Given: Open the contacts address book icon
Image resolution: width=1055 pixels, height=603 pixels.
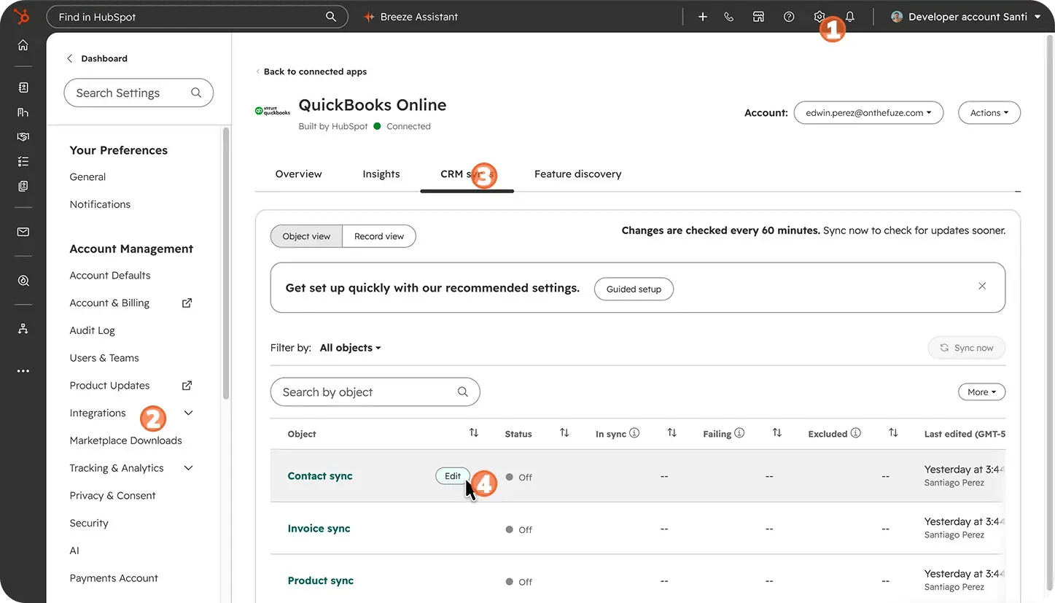Looking at the screenshot, I should pyautogui.click(x=23, y=87).
